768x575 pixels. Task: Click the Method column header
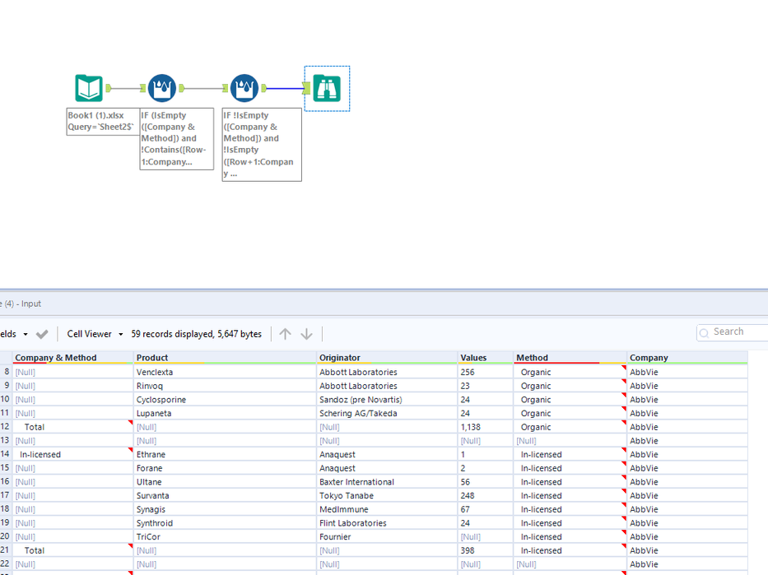(532, 358)
